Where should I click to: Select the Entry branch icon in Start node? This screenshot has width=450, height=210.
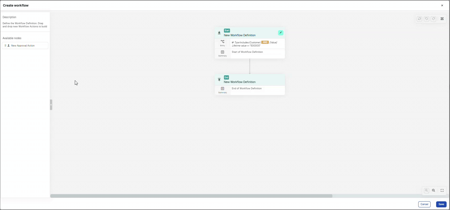[223, 41]
